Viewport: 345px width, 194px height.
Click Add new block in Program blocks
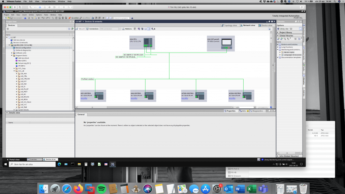click(23, 58)
